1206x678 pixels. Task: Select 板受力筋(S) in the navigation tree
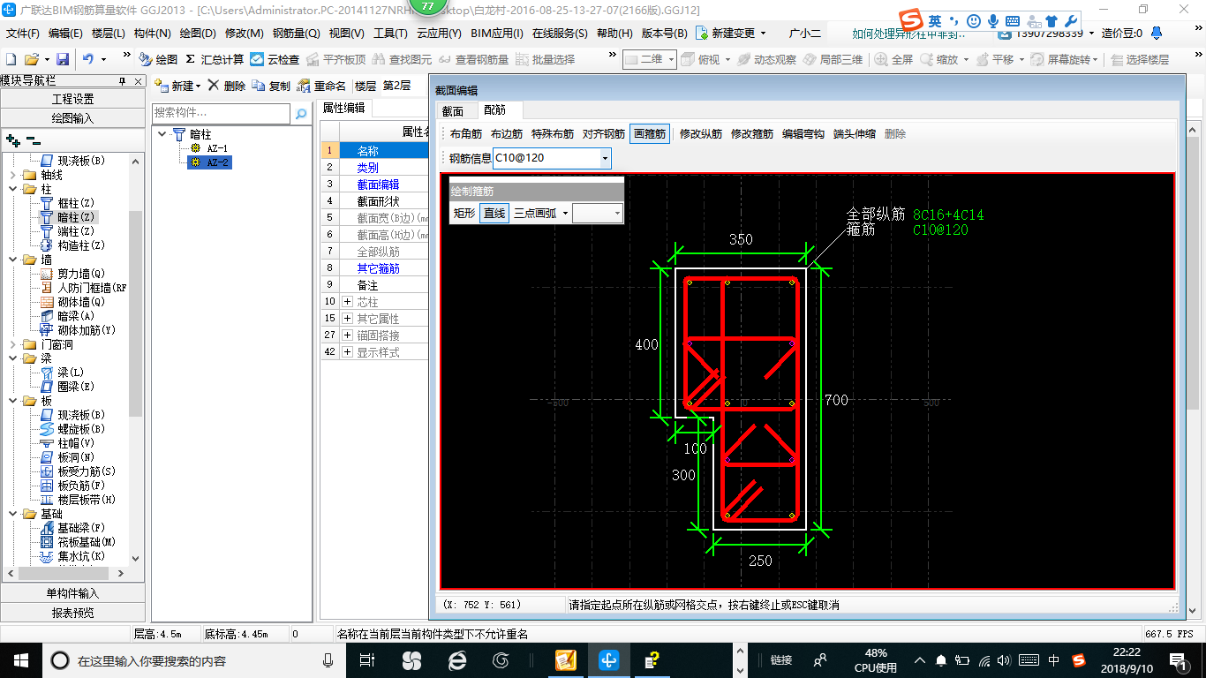[78, 471]
